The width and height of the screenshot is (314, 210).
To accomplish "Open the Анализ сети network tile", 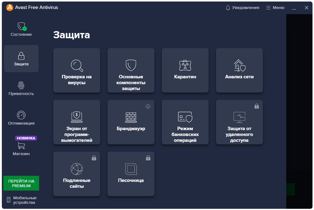I will click(239, 70).
